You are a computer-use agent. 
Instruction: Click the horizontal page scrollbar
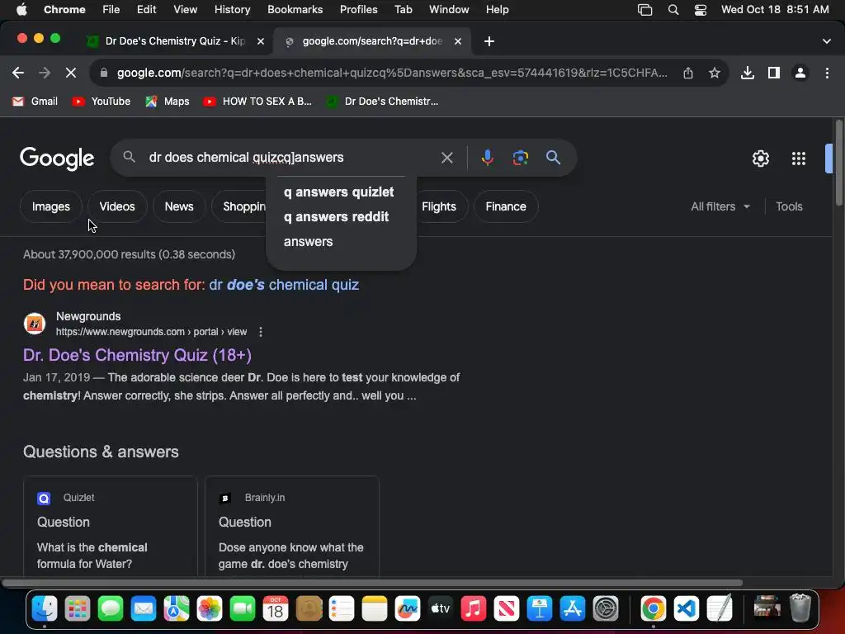point(372,583)
